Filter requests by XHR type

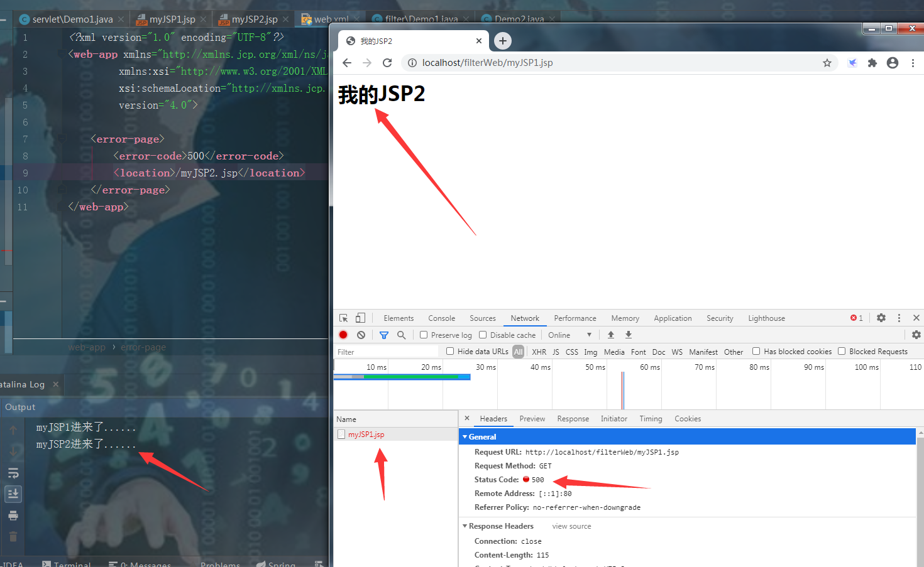pos(539,352)
